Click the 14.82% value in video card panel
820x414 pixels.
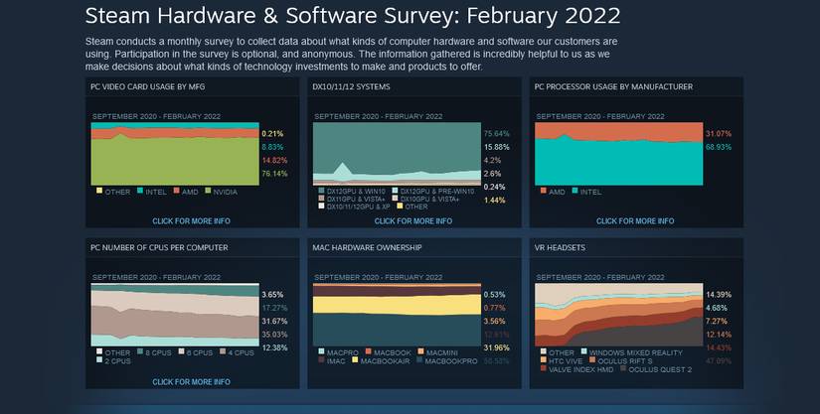[x=274, y=160]
